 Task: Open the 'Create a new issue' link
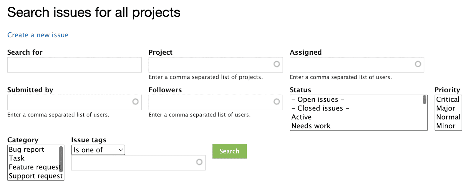[x=38, y=35]
